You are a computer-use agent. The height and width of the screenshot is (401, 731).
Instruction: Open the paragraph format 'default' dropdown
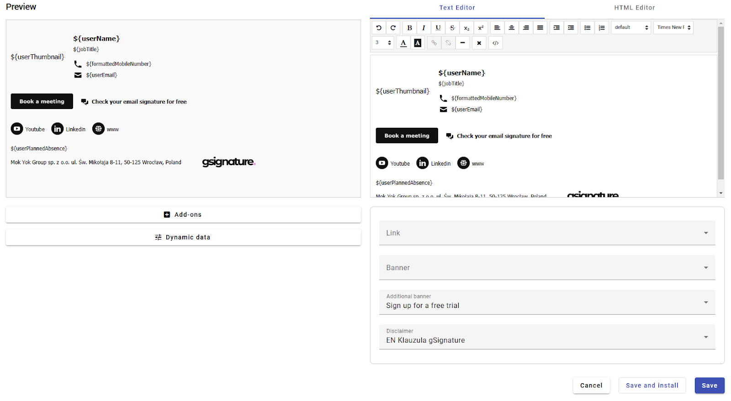tap(631, 27)
